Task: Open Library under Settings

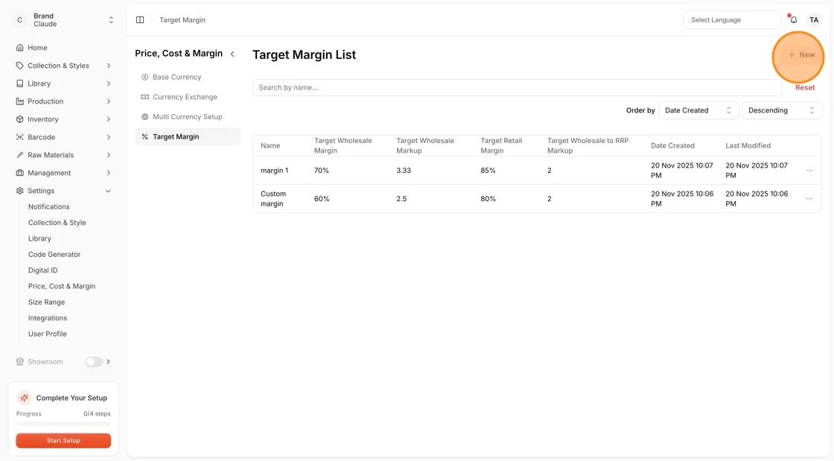Action: [39, 238]
